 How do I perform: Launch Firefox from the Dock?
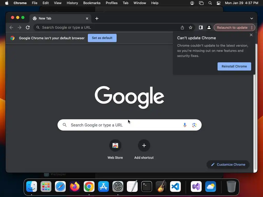[x=75, y=186]
